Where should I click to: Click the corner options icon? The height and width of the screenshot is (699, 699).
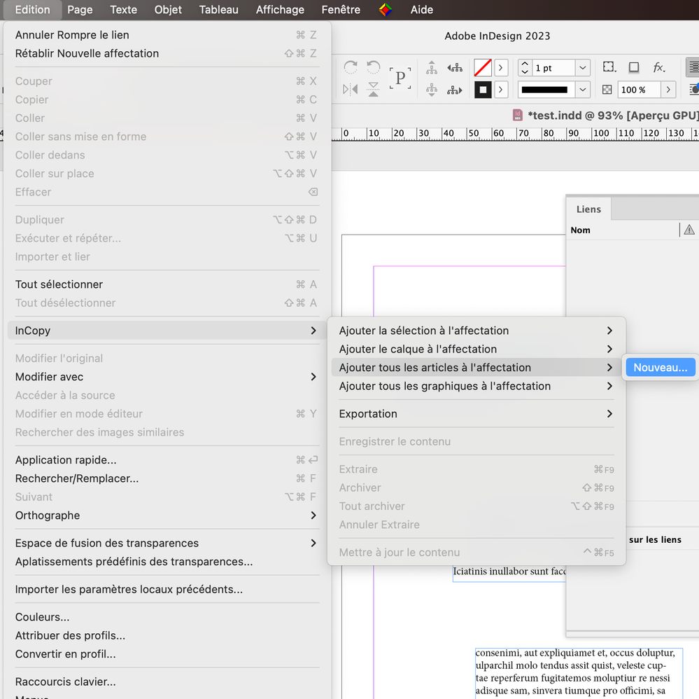(x=609, y=67)
